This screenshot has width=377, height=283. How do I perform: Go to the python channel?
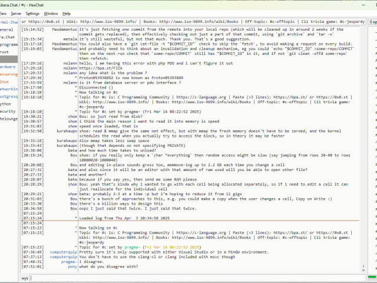[6, 103]
